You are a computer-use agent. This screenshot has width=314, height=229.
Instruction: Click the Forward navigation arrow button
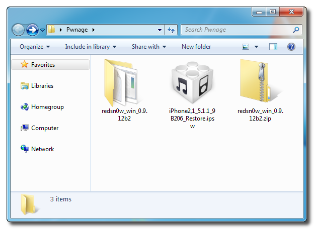pyautogui.click(x=32, y=30)
